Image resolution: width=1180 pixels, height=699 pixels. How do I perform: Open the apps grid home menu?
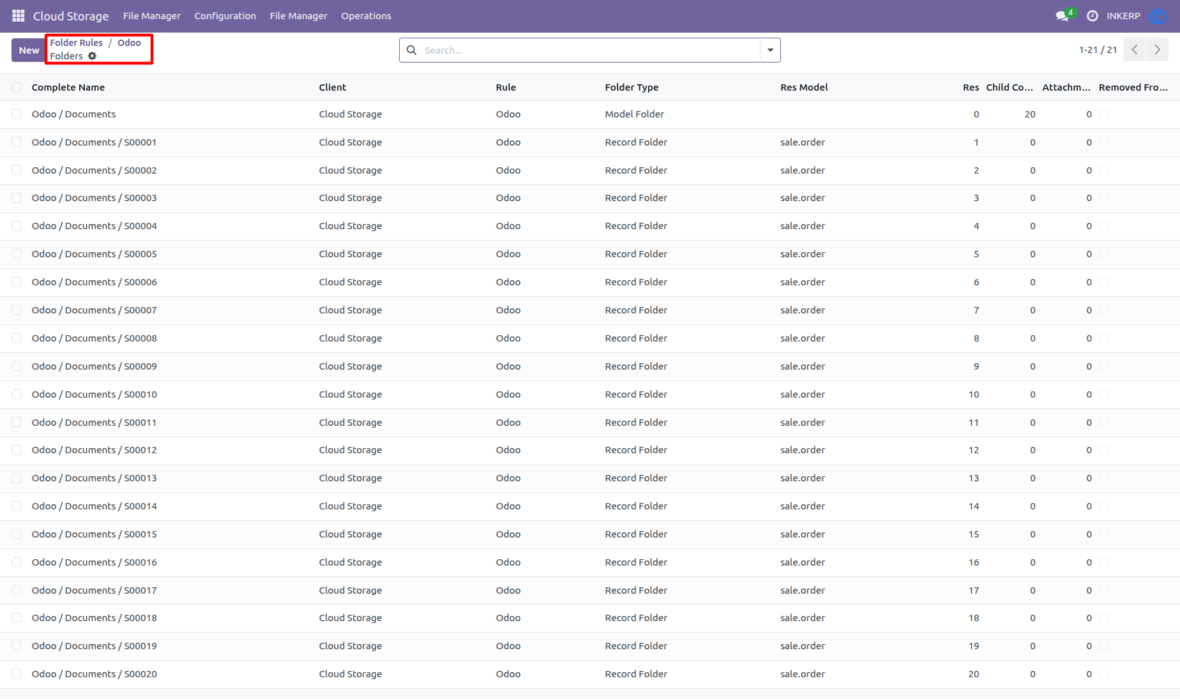[18, 15]
